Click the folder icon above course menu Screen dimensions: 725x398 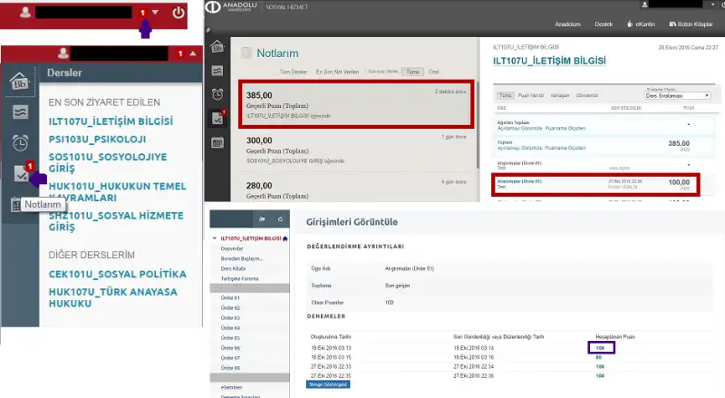point(262,220)
